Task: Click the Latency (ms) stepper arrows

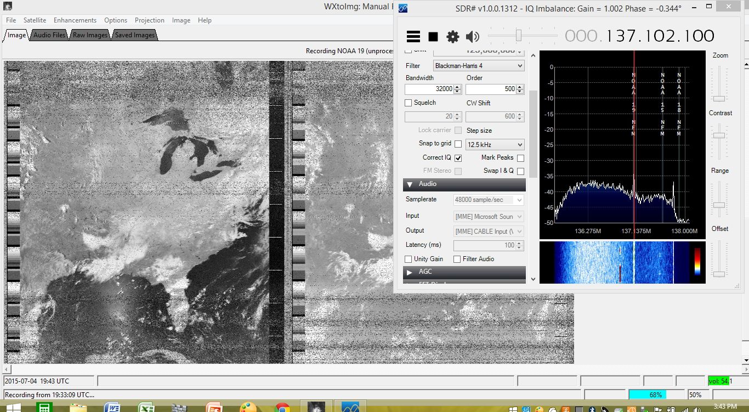Action: 520,245
